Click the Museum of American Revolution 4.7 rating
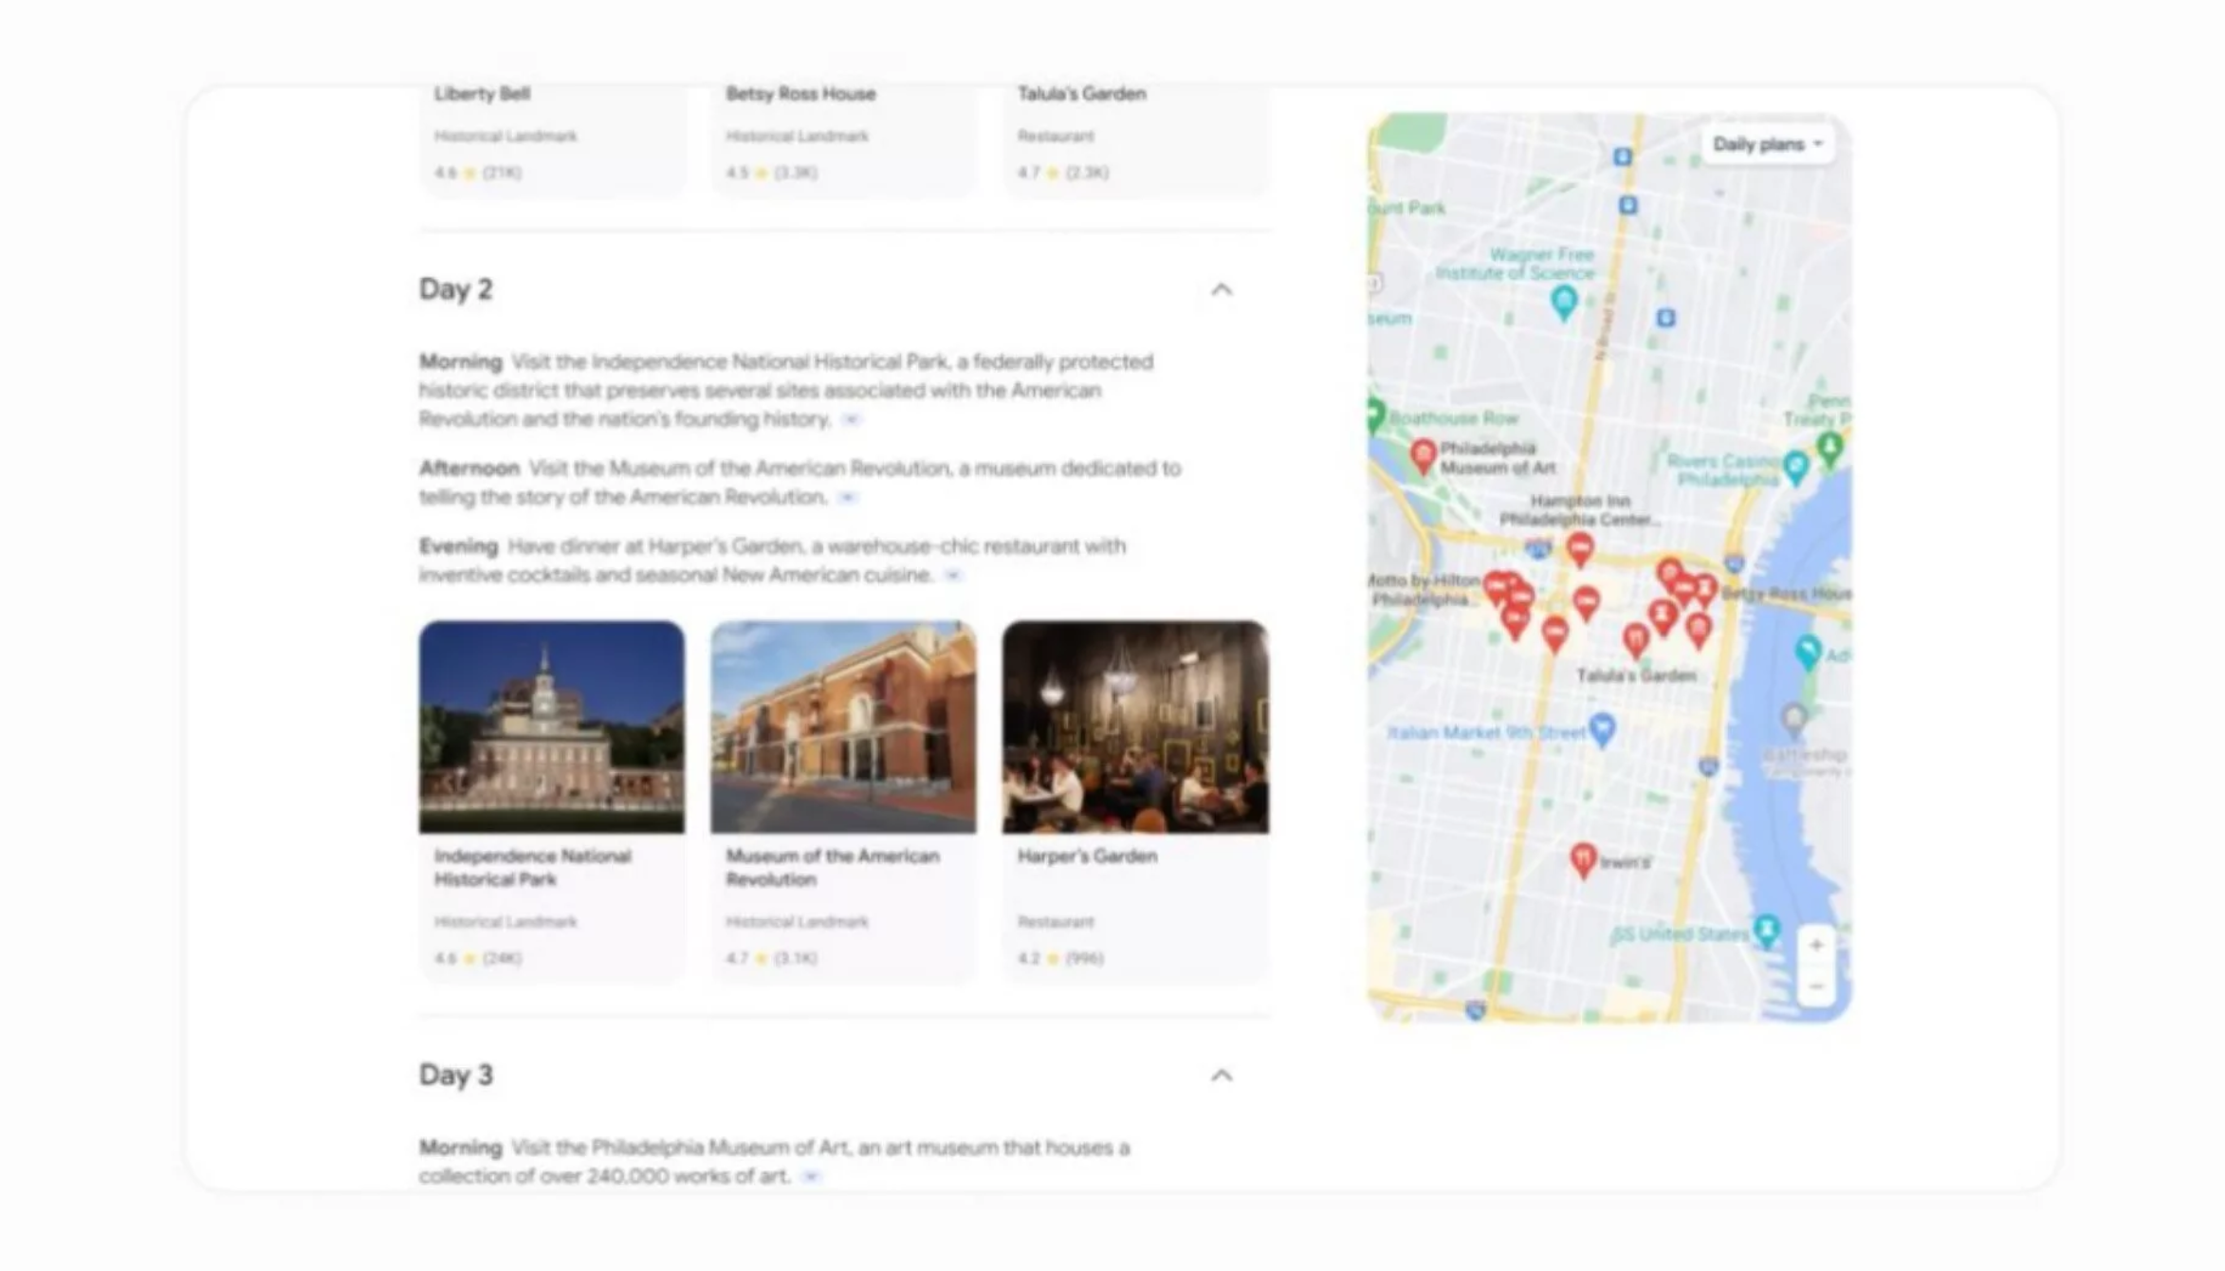Viewport: 2225px width, 1271px height. (x=771, y=958)
